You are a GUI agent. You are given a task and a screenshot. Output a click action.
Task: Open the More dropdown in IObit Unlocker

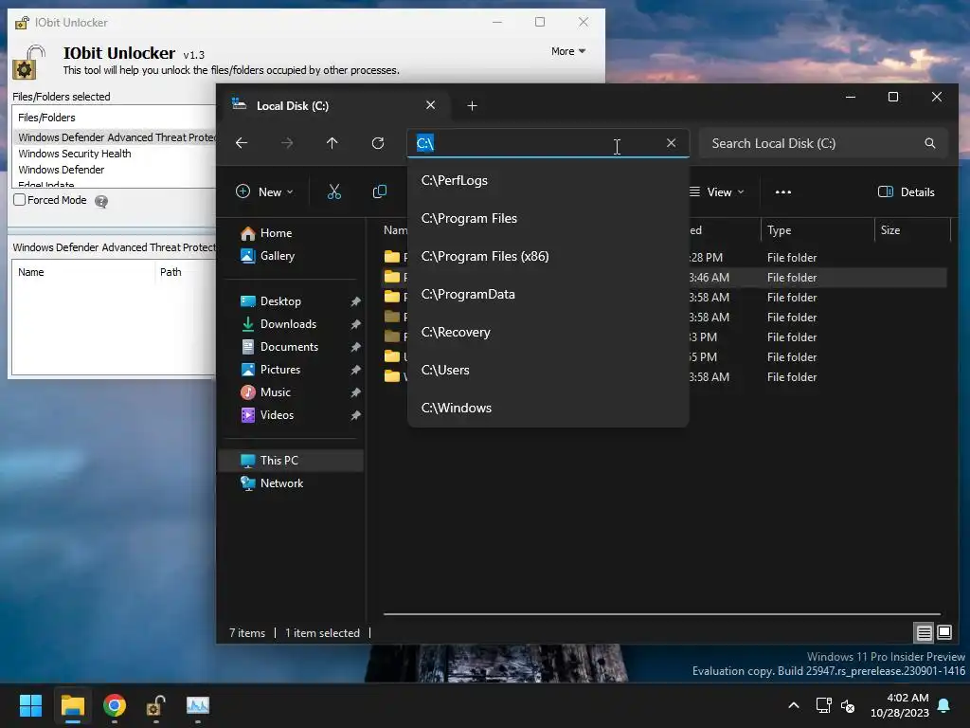pyautogui.click(x=568, y=51)
